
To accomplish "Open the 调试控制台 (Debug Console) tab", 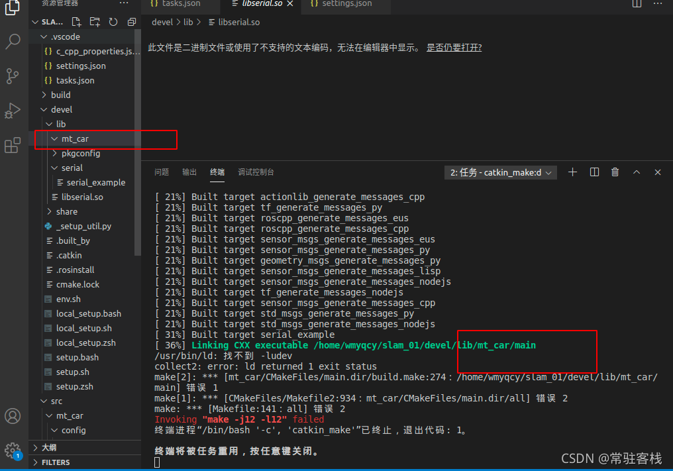I will coord(256,172).
